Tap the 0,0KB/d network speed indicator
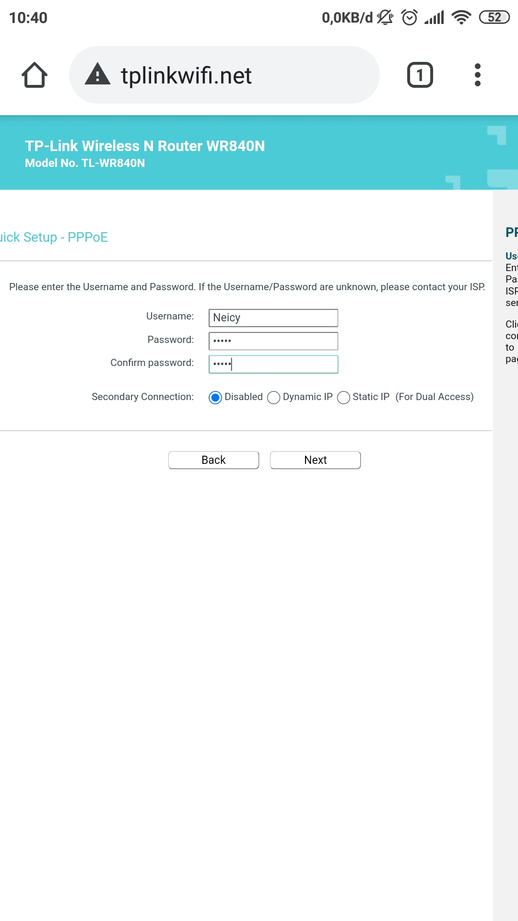Screen dimensions: 518x921 pos(347,18)
